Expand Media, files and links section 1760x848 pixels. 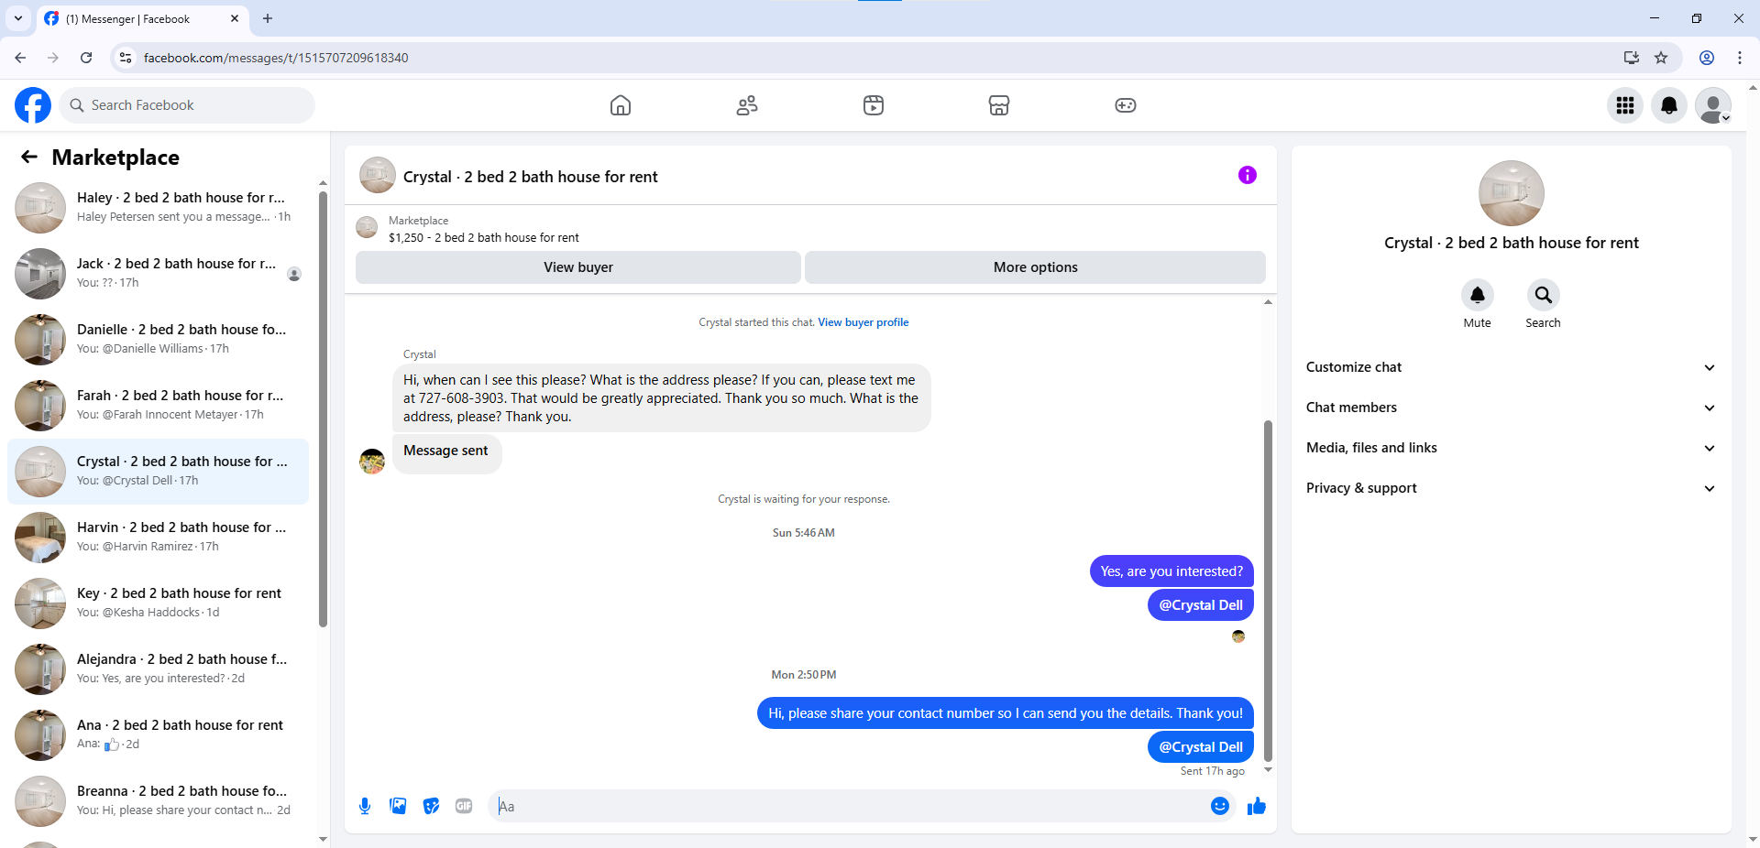click(x=1511, y=448)
